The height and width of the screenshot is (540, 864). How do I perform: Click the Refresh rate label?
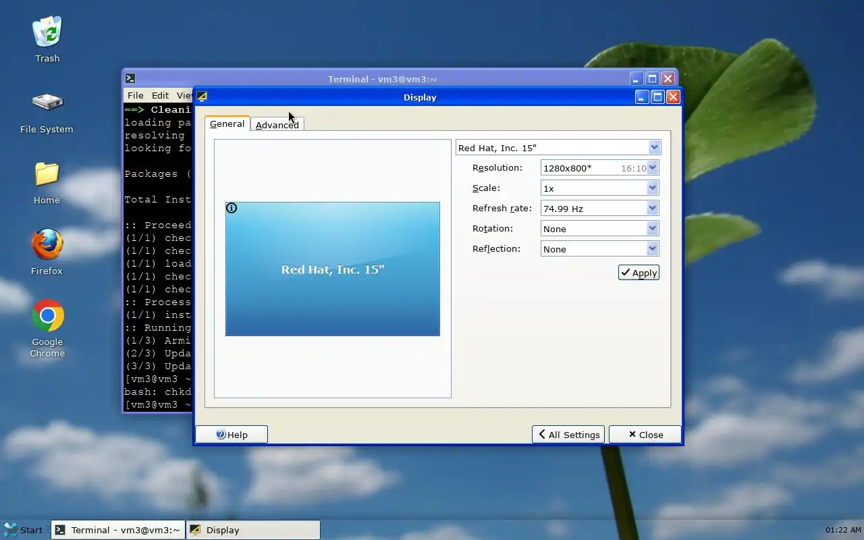point(502,208)
